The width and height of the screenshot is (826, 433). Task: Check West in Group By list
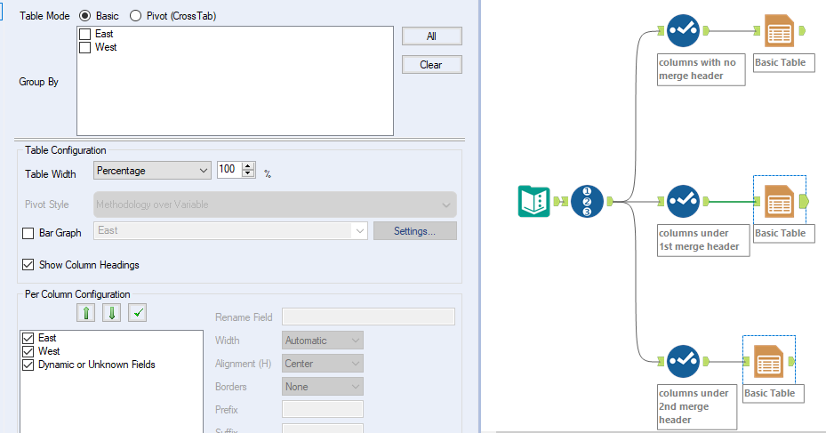click(84, 47)
